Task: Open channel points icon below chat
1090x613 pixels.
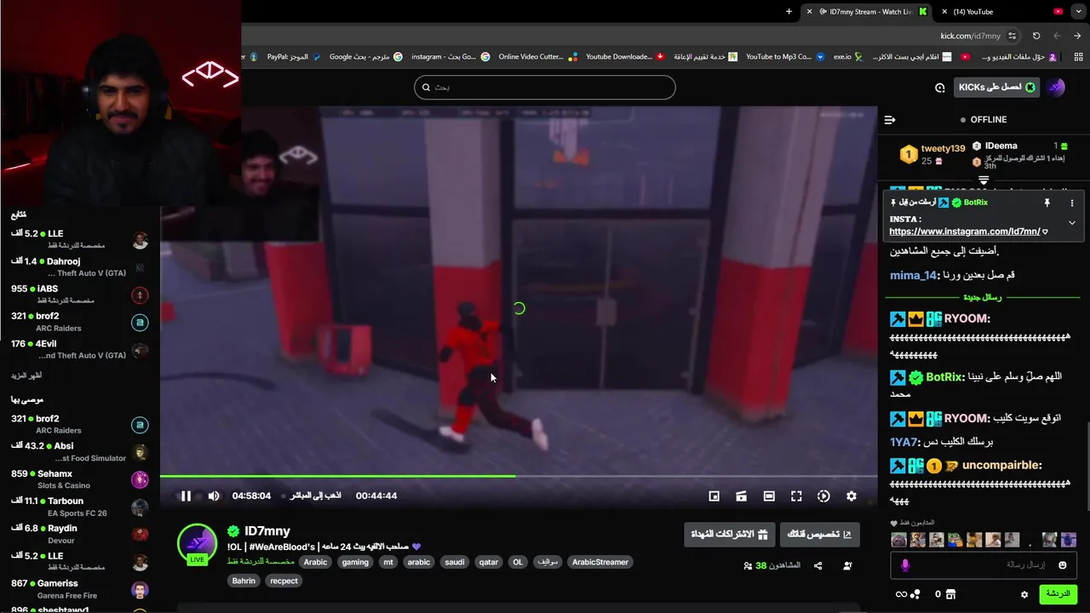Action: pos(908,594)
